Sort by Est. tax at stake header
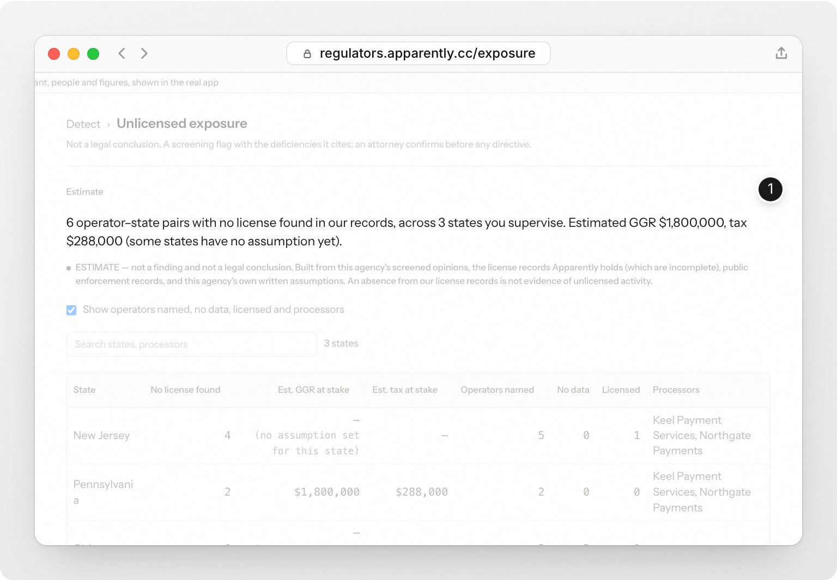Screen dimensions: 837x580 pyautogui.click(x=405, y=390)
